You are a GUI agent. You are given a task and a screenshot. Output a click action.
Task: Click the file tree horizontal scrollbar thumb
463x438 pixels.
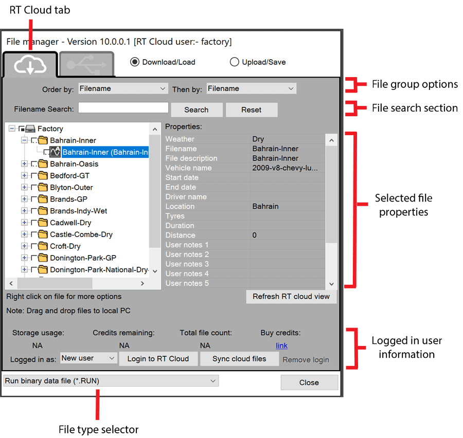55,283
